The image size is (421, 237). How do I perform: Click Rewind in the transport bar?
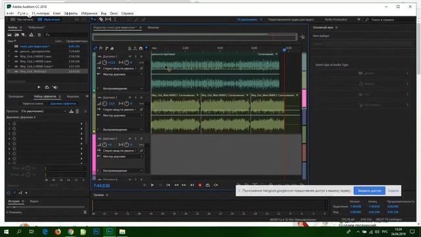[x=176, y=185]
